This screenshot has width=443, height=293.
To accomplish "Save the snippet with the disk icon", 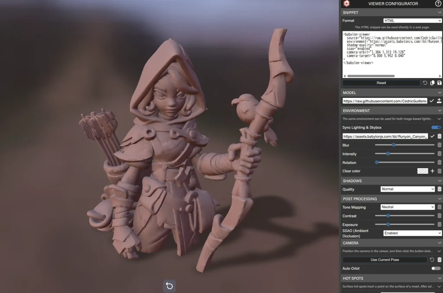I will click(x=440, y=83).
